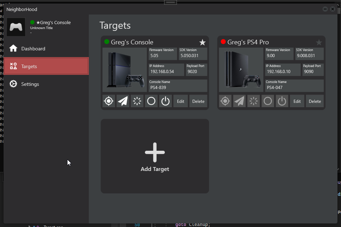Click the controller icon for current target
This screenshot has width=341, height=227.
point(16,27)
